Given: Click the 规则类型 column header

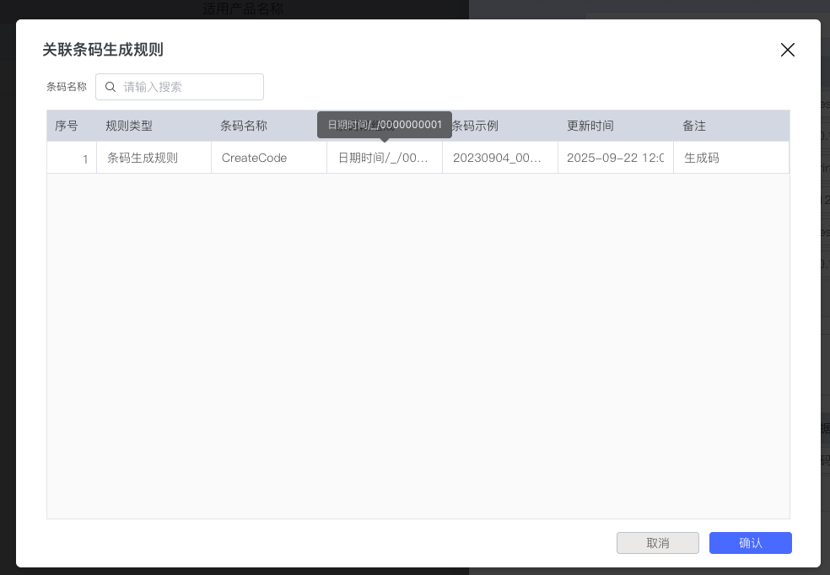Looking at the screenshot, I should tap(129, 126).
